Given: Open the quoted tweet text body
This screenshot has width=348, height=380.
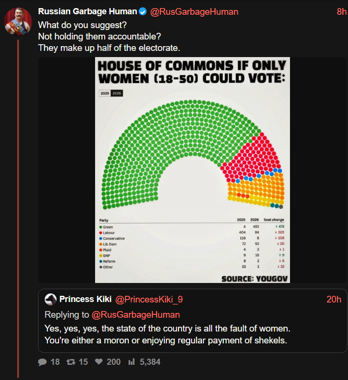Looking at the screenshot, I should 167,334.
